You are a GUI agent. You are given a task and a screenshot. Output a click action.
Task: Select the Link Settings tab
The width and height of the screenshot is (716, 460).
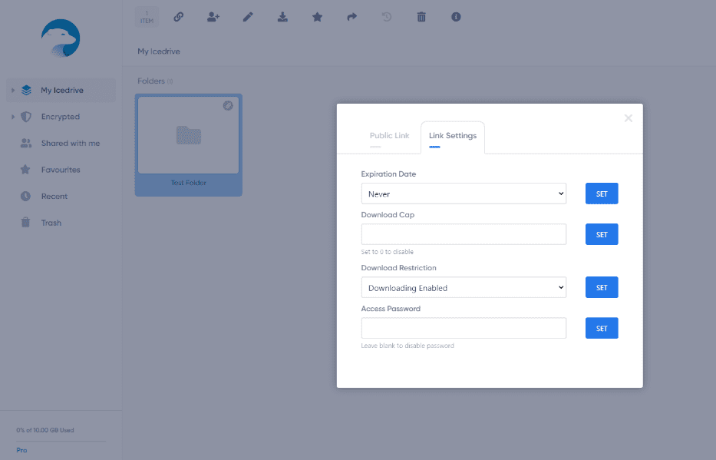(453, 136)
